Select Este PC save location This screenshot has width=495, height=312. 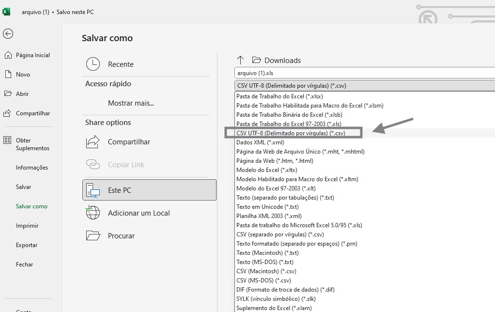[149, 190]
